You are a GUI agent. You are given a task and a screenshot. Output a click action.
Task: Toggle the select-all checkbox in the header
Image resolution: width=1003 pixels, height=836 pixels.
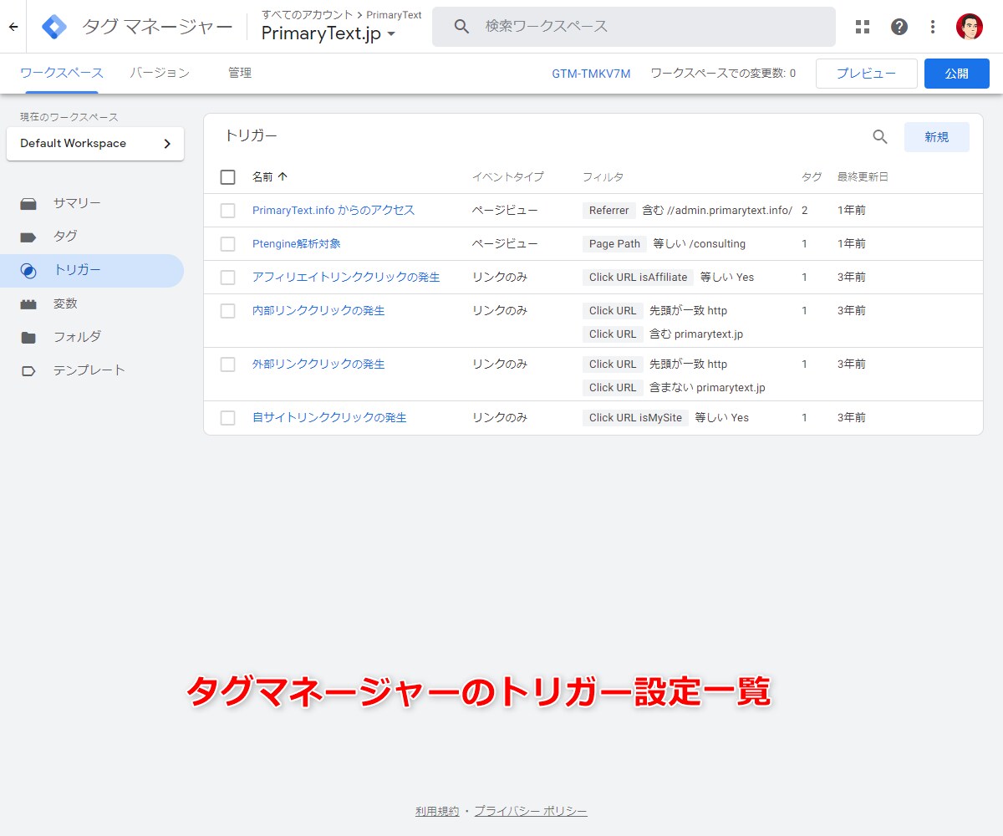tap(227, 176)
